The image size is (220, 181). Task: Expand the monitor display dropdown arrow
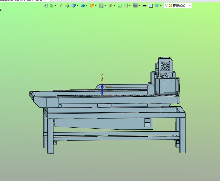pyautogui.click(x=139, y=6)
